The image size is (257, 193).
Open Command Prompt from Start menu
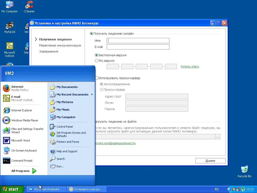[24, 161]
